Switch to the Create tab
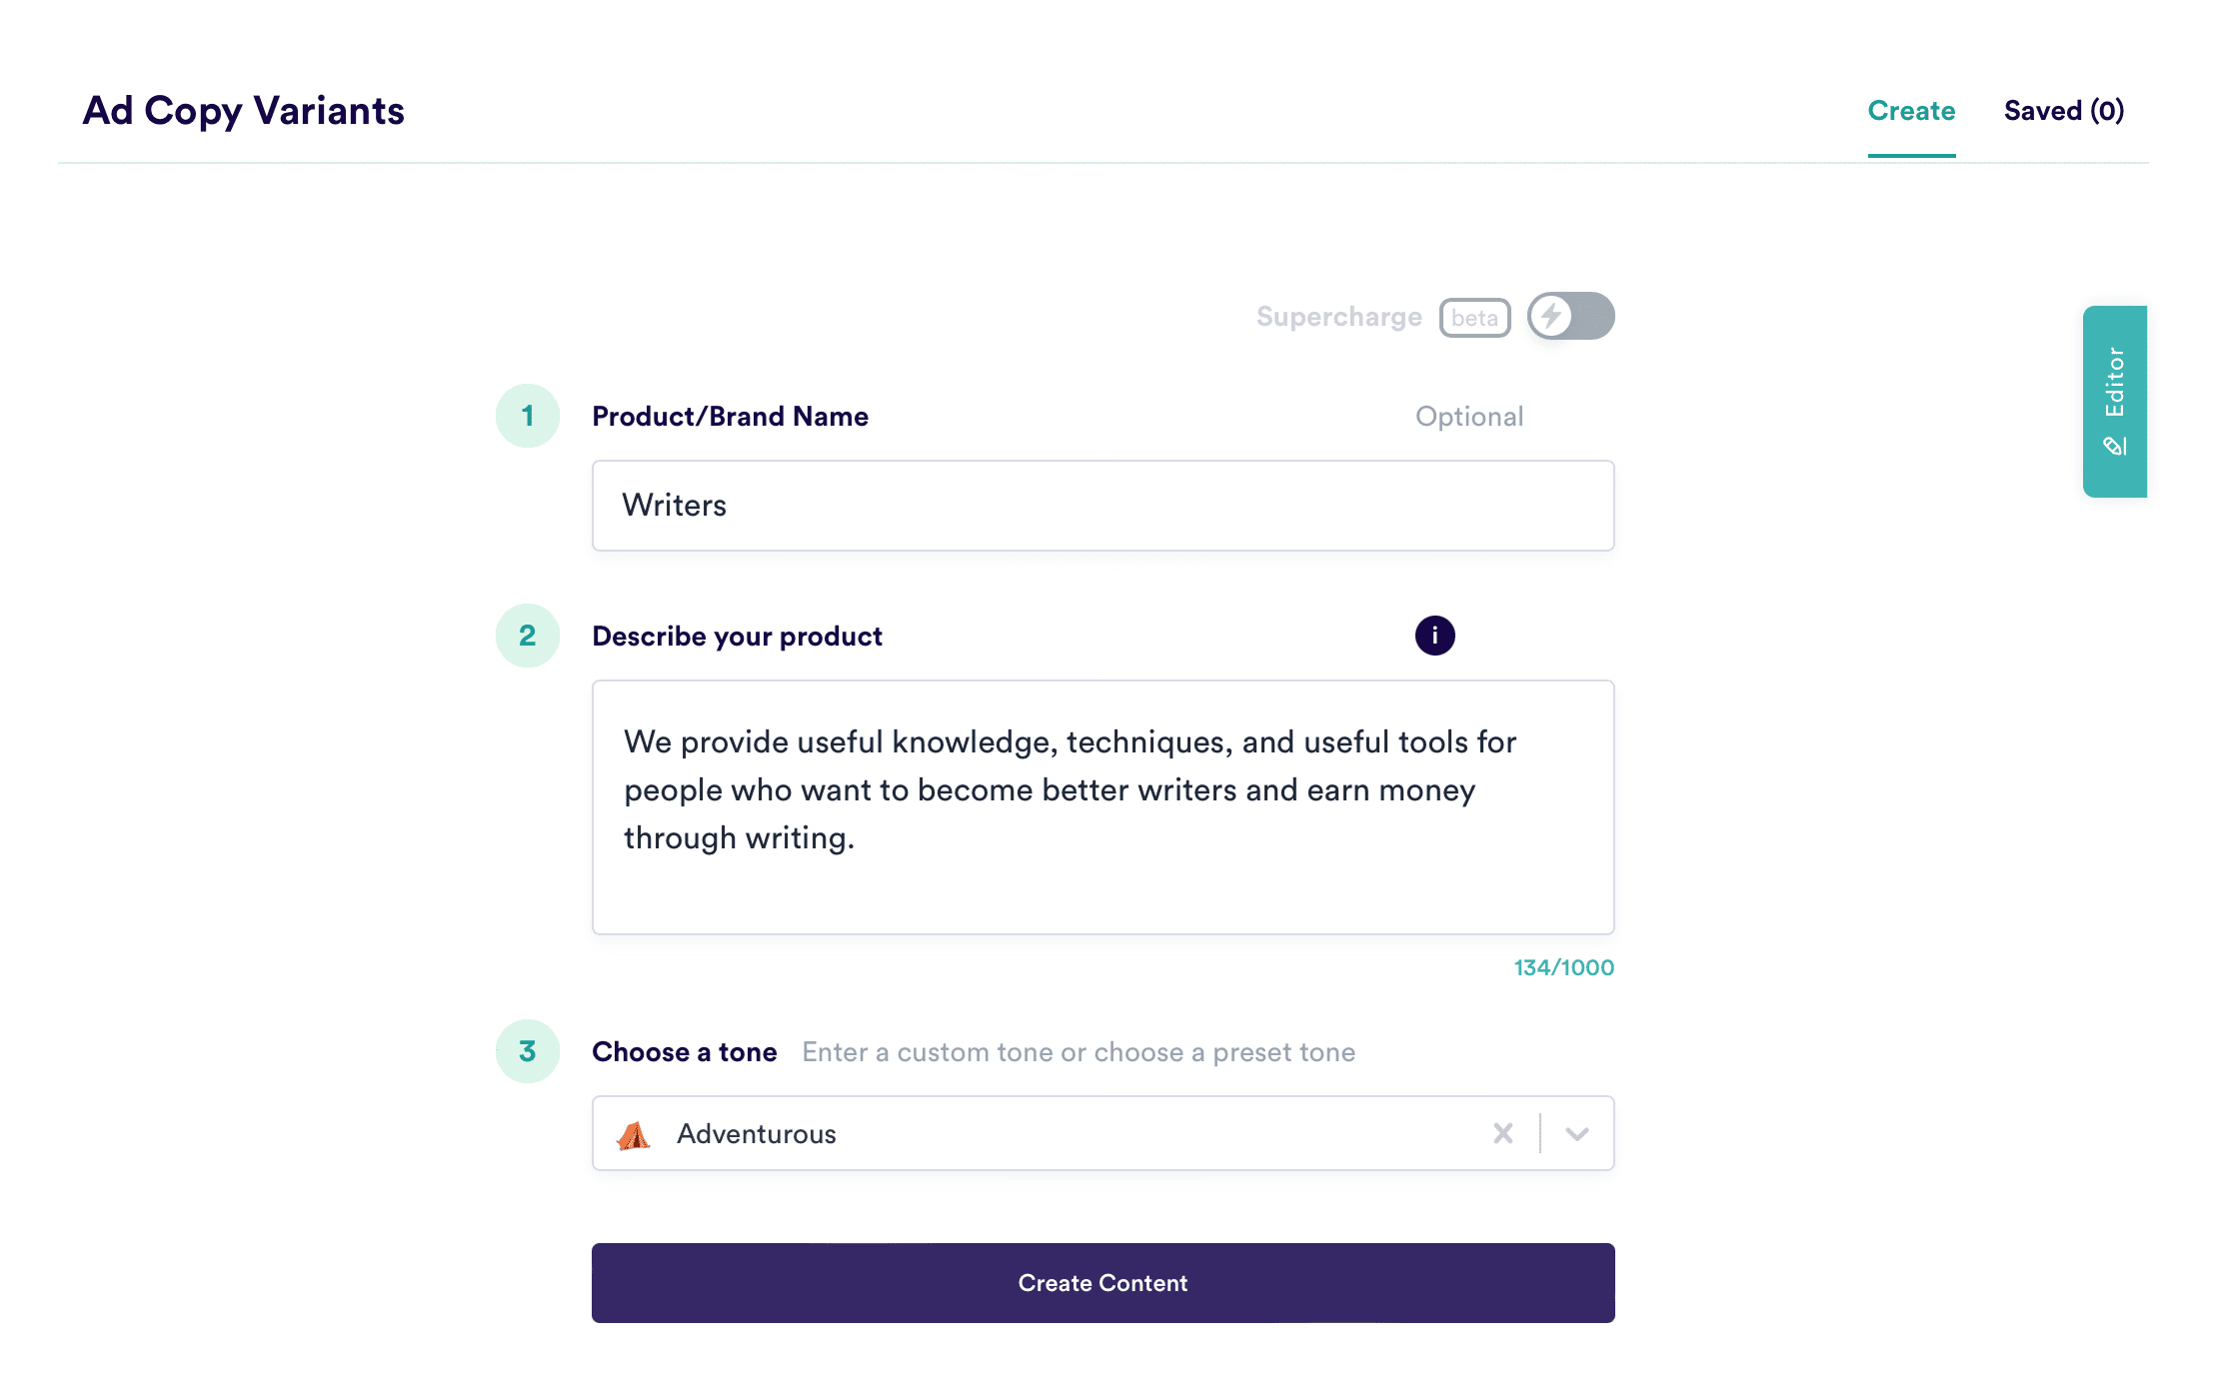 pyautogui.click(x=1911, y=111)
